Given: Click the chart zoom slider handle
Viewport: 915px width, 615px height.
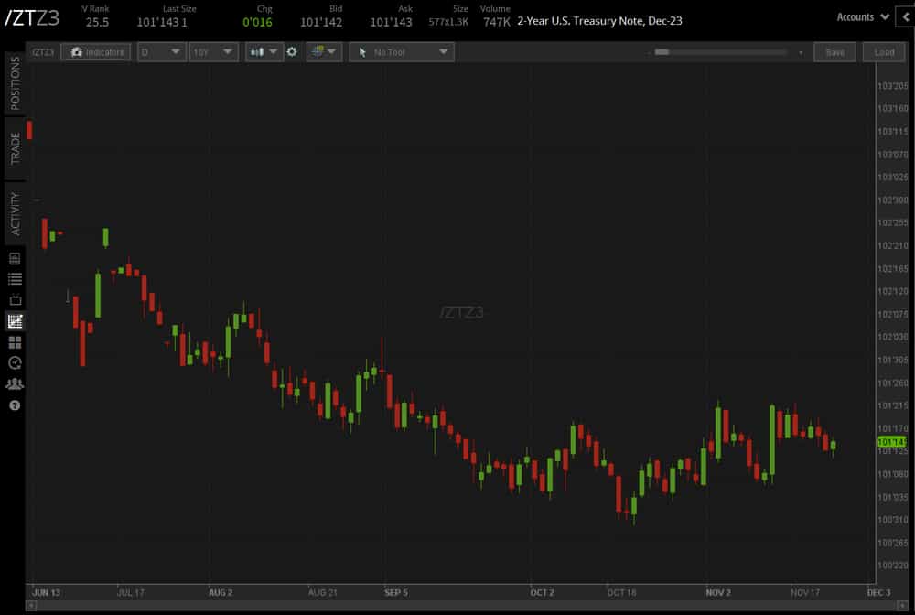Looking at the screenshot, I should coord(662,52).
